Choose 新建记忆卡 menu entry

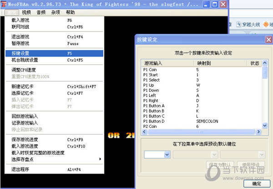[x=54, y=86]
